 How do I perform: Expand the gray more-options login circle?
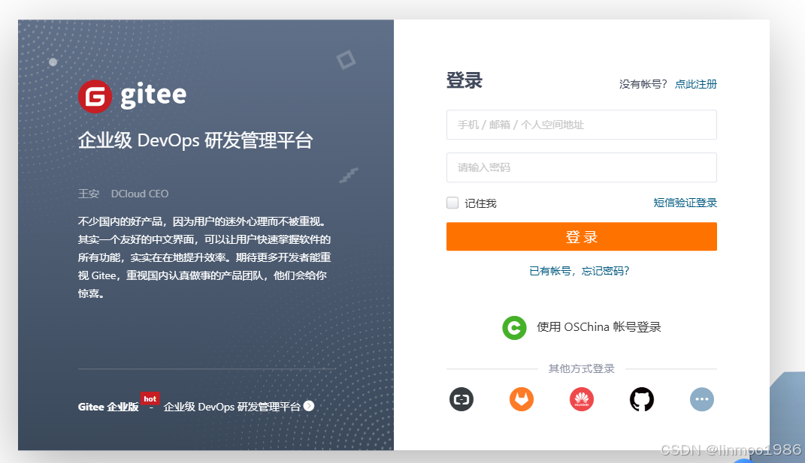point(702,399)
